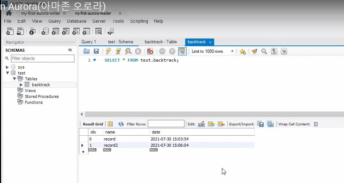This screenshot has width=344, height=183.
Task: Import records from external file
Action: [x=270, y=124]
